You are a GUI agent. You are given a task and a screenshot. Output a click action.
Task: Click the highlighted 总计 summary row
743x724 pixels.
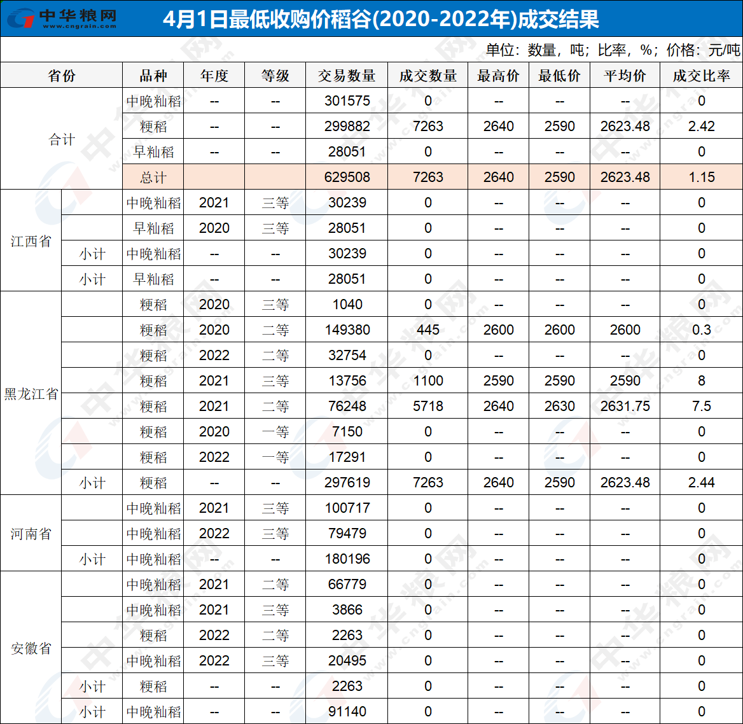click(151, 177)
